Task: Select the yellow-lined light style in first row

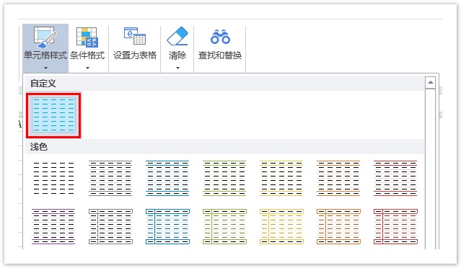Action: tap(281, 178)
